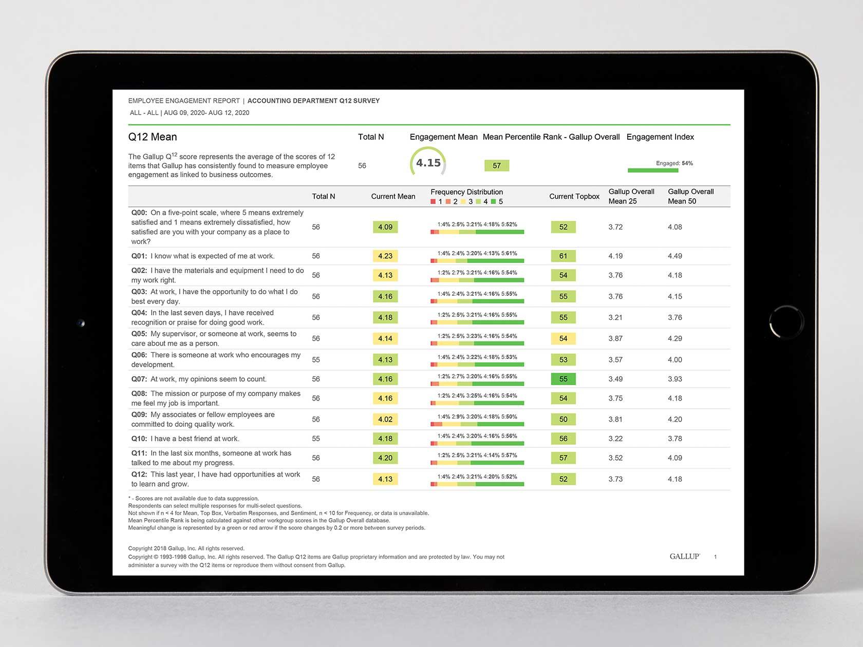Click the Current Topbox column header

[574, 196]
